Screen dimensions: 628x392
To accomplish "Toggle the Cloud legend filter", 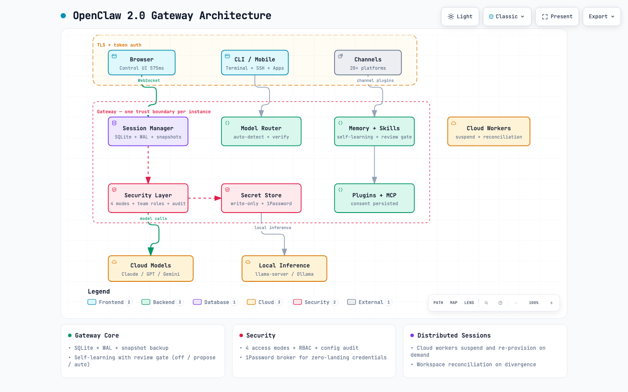I will tap(265, 302).
